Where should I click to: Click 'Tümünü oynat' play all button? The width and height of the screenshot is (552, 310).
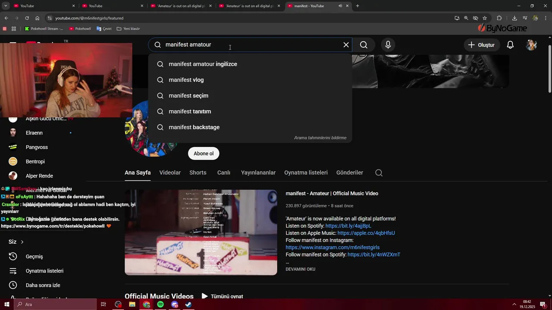click(x=223, y=296)
